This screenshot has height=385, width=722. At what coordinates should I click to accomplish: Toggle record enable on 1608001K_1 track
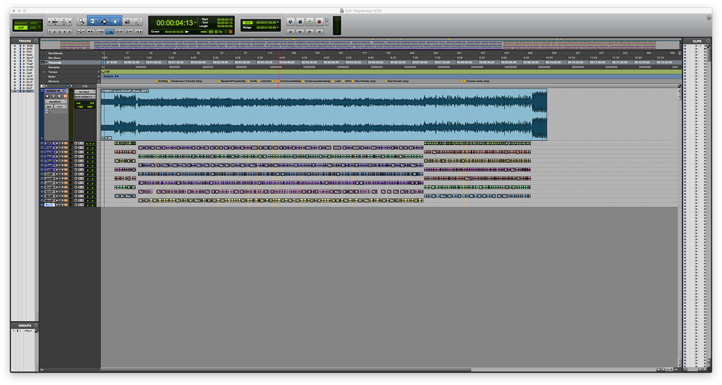pyautogui.click(x=47, y=96)
